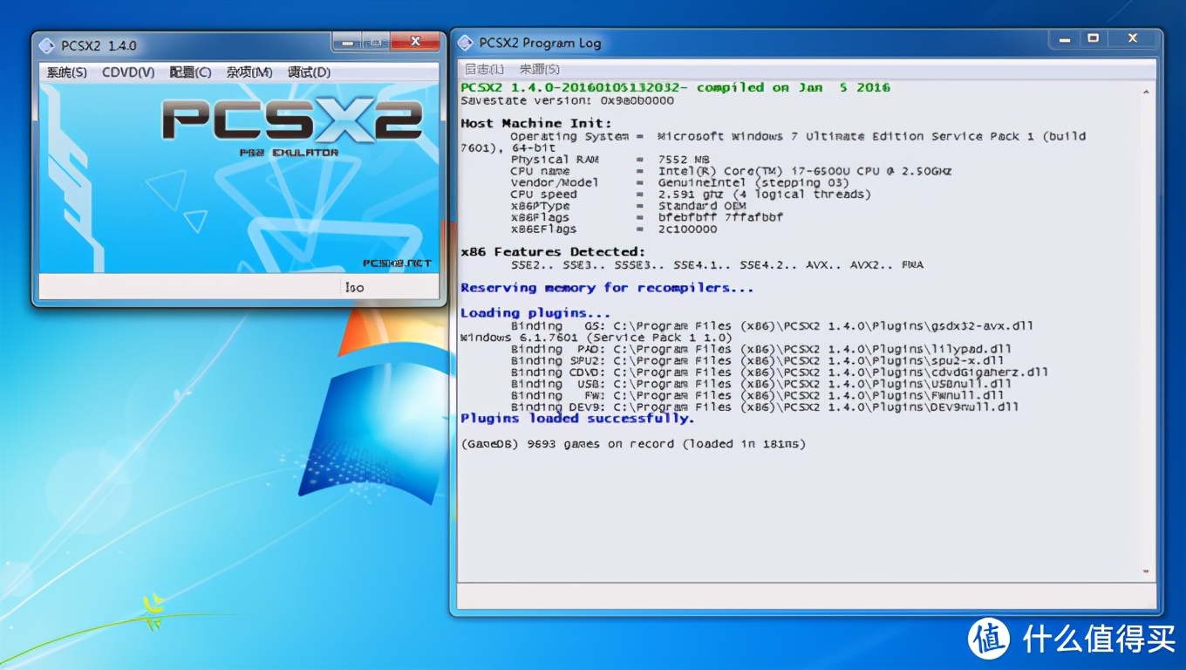Minimize the PCSX2 Program Log window
The height and width of the screenshot is (670, 1186).
pos(1065,38)
